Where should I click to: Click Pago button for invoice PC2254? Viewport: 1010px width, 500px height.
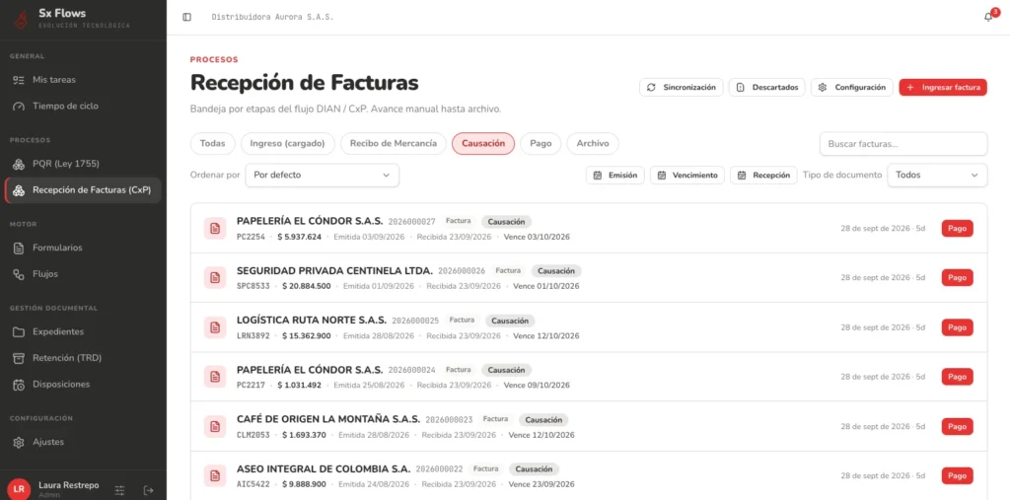957,228
